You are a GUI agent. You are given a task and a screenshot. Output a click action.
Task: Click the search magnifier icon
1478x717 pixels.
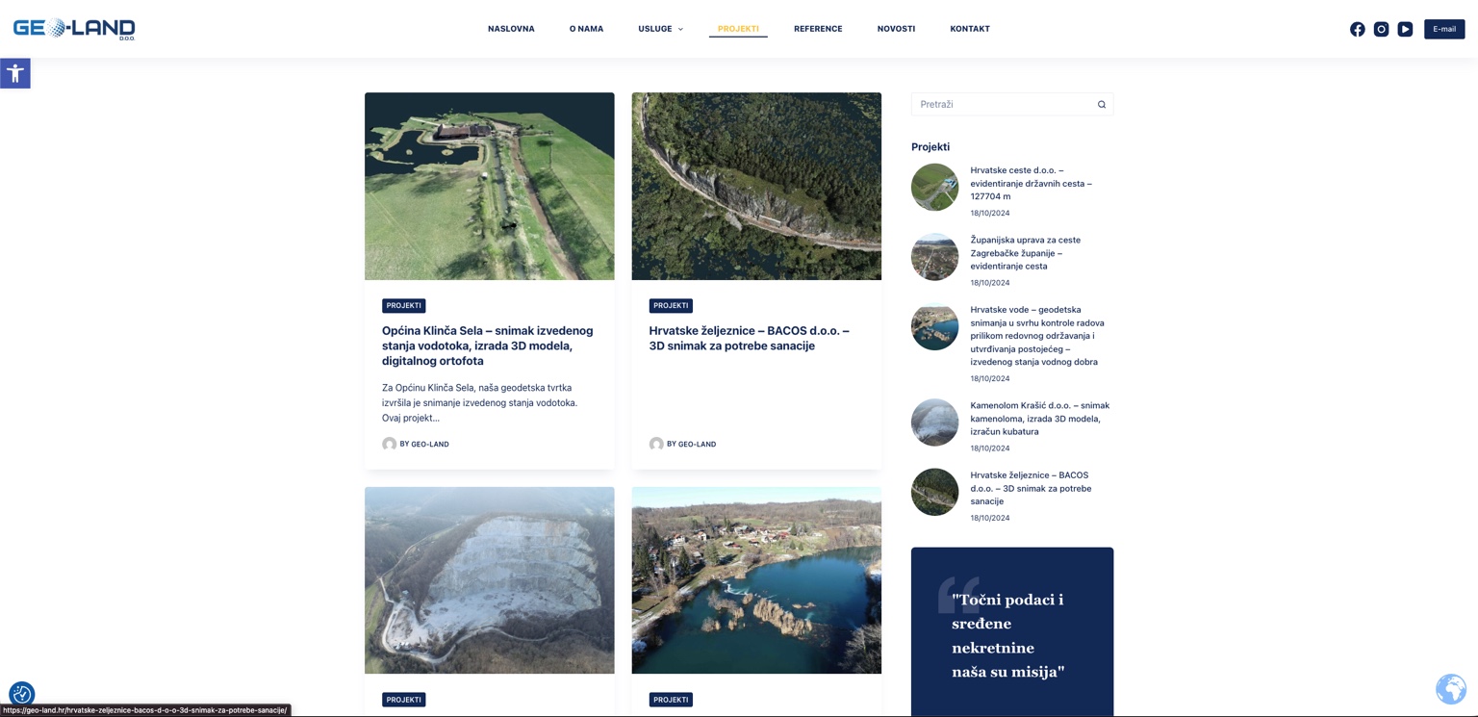point(1102,104)
